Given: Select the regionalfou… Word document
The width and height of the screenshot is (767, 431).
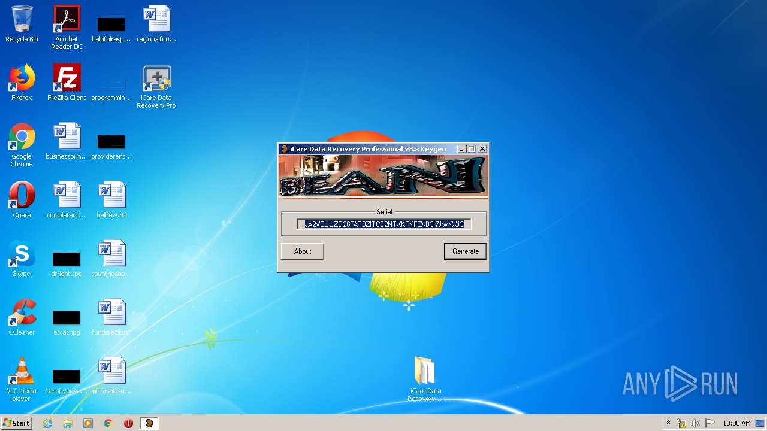Looking at the screenshot, I should point(156,25).
